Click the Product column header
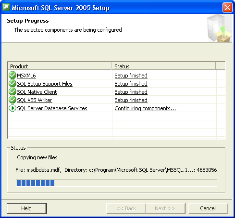Image resolution: width=235 pixels, height=218 pixels. pyautogui.click(x=60, y=66)
